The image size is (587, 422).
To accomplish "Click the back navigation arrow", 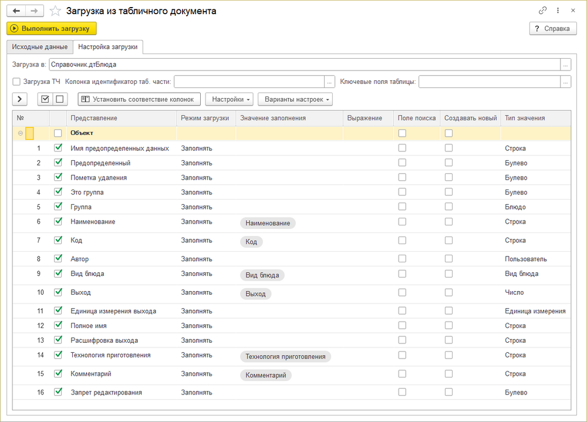I will (x=16, y=11).
